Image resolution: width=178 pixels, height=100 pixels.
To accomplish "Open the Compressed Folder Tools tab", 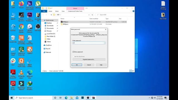I will click(75, 11).
